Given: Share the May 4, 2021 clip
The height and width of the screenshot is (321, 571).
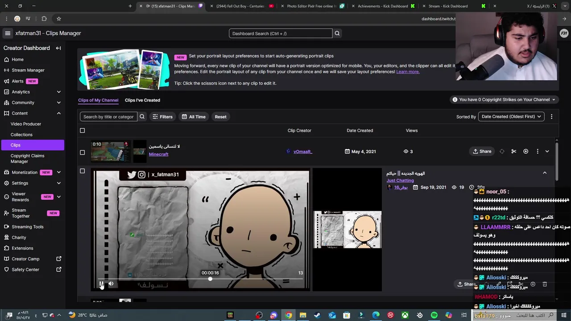Looking at the screenshot, I should coord(482,152).
